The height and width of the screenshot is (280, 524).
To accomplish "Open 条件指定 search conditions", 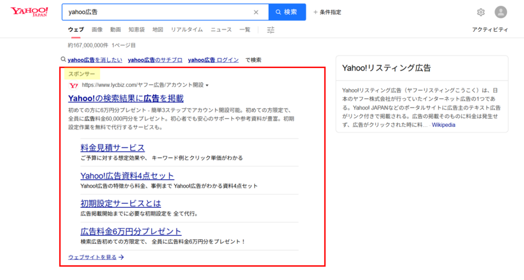I will pos(327,12).
